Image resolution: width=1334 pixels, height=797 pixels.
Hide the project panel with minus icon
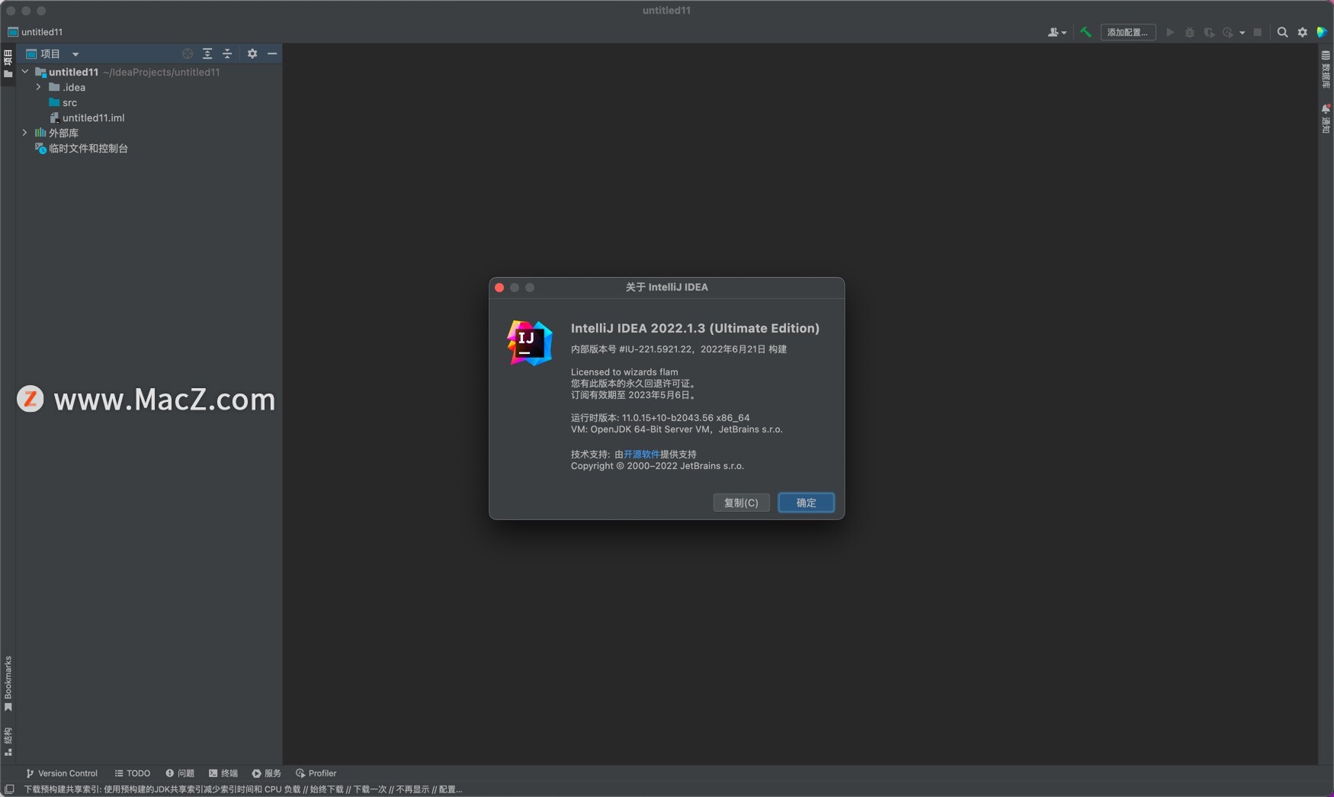[272, 53]
